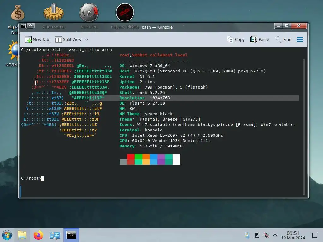Click the 'Memory: 1336MiB / 3919MiB' line
This screenshot has width=323, height=242.
click(x=151, y=146)
